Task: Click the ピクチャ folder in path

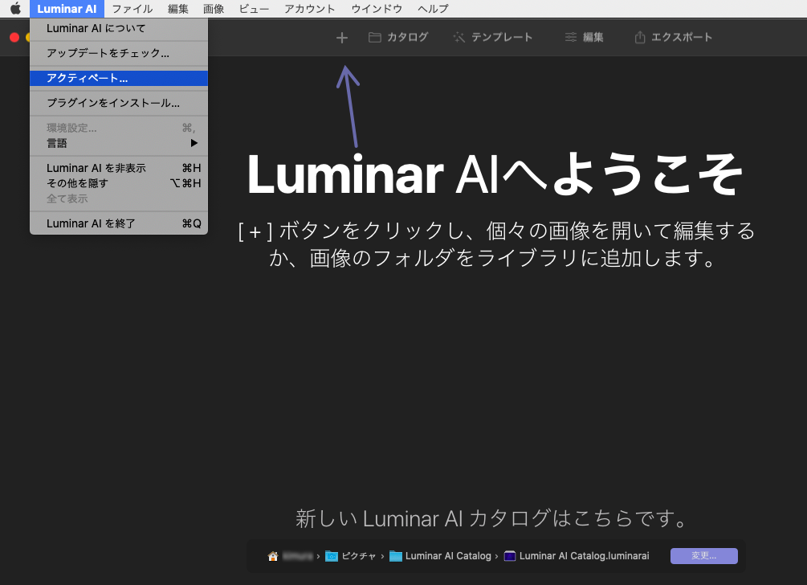Action: (x=350, y=556)
